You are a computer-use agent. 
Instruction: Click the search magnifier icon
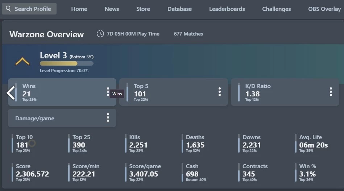click(8, 9)
